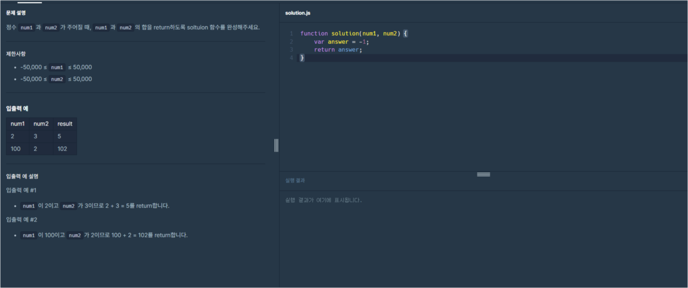Image resolution: width=688 pixels, height=288 pixels.
Task: Click the result cell showing 102
Action: click(65, 149)
